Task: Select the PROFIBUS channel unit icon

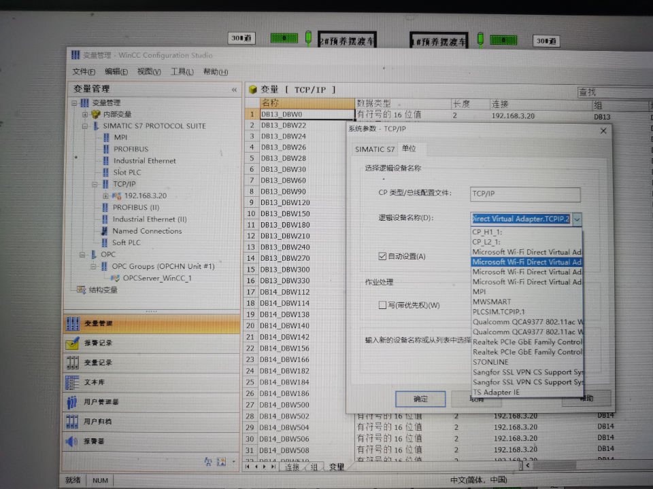Action: 106,149
